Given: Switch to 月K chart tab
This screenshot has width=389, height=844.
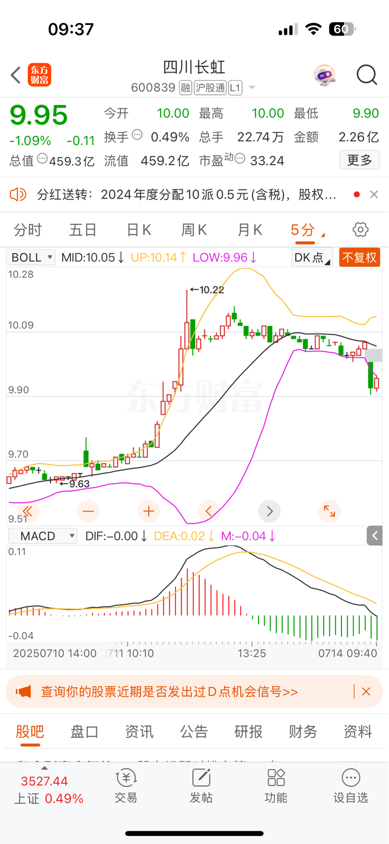Looking at the screenshot, I should click(x=249, y=230).
